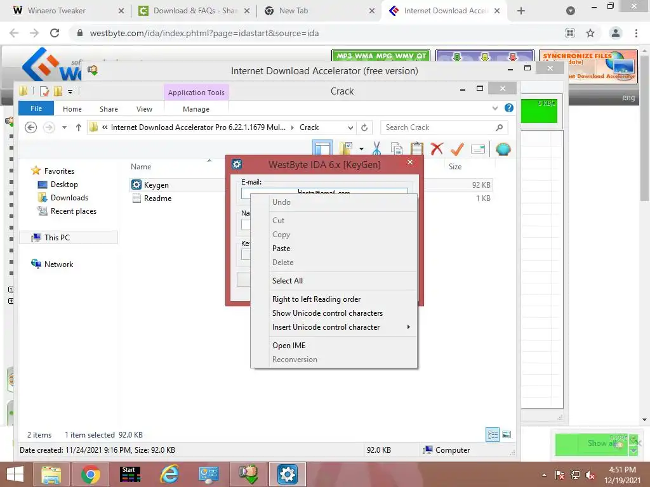
Task: Click the KeyGen gear icon in title bar
Action: 237,164
